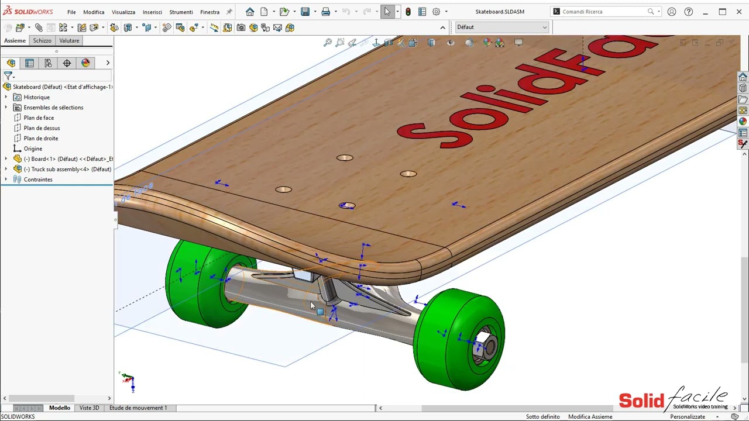Select Plan de face

coord(39,118)
